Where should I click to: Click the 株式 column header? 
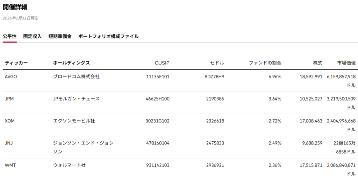coord(317,63)
